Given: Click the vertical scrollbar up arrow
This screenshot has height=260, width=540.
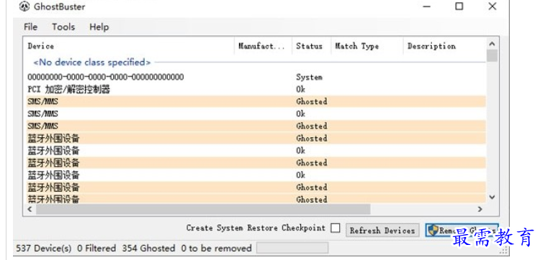Looking at the screenshot, I should [x=492, y=44].
